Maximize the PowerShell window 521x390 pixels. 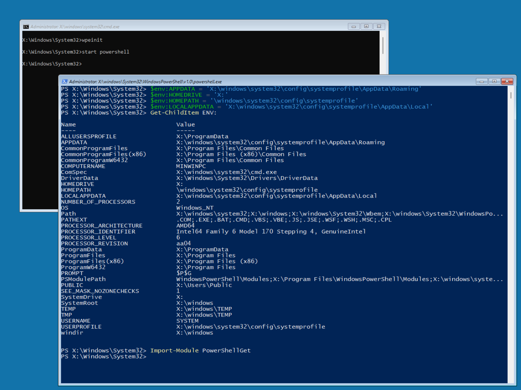(494, 81)
